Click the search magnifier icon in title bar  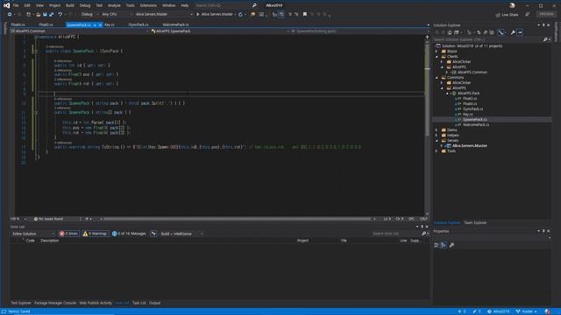(254, 5)
